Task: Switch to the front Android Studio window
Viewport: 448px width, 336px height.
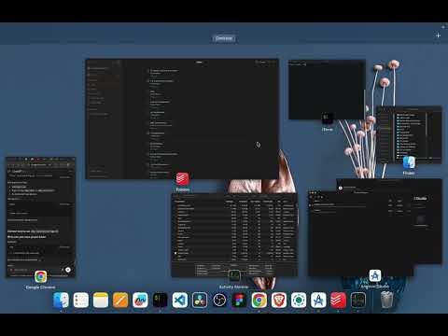Action: pos(360,233)
